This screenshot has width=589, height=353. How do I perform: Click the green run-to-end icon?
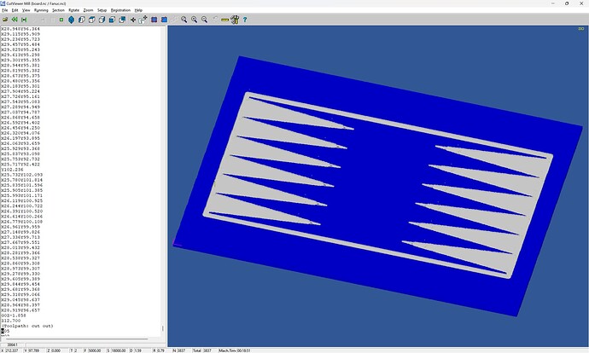click(24, 20)
